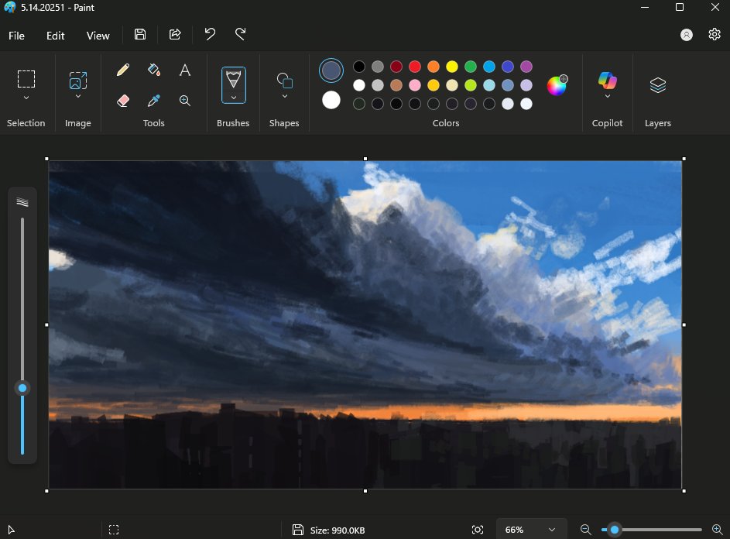This screenshot has height=539, width=730.
Task: Pick the orange color swatch
Action: [x=434, y=67]
